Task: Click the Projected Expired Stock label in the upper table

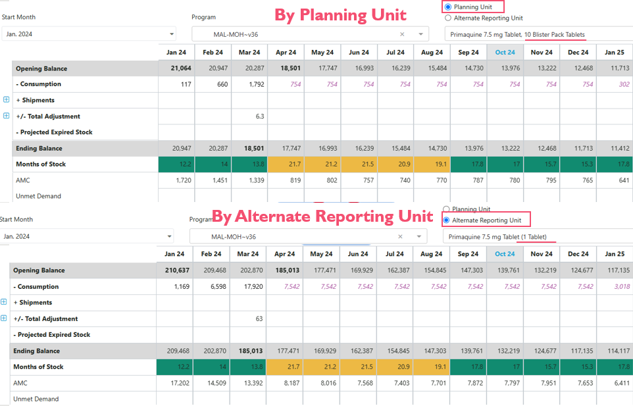Action: (x=55, y=132)
